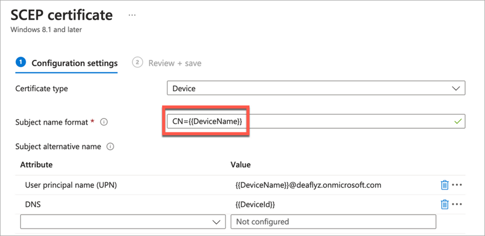Select the Configuration settings tab
Viewport: 485px width, 236px height.
tap(74, 63)
